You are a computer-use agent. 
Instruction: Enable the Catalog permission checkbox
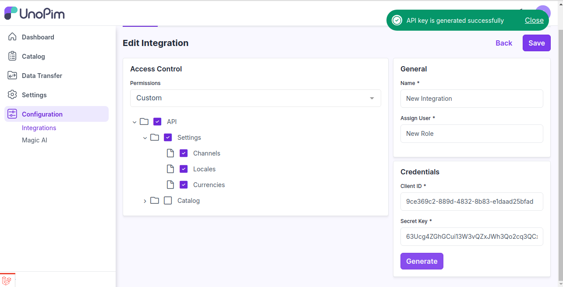pyautogui.click(x=168, y=201)
